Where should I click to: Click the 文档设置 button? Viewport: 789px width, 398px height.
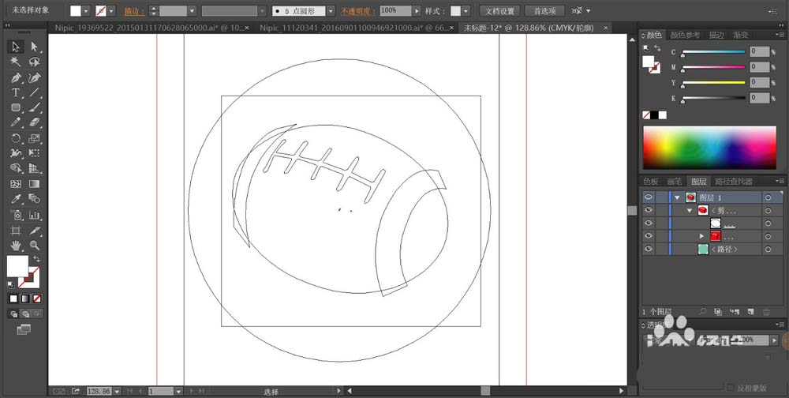click(x=500, y=10)
